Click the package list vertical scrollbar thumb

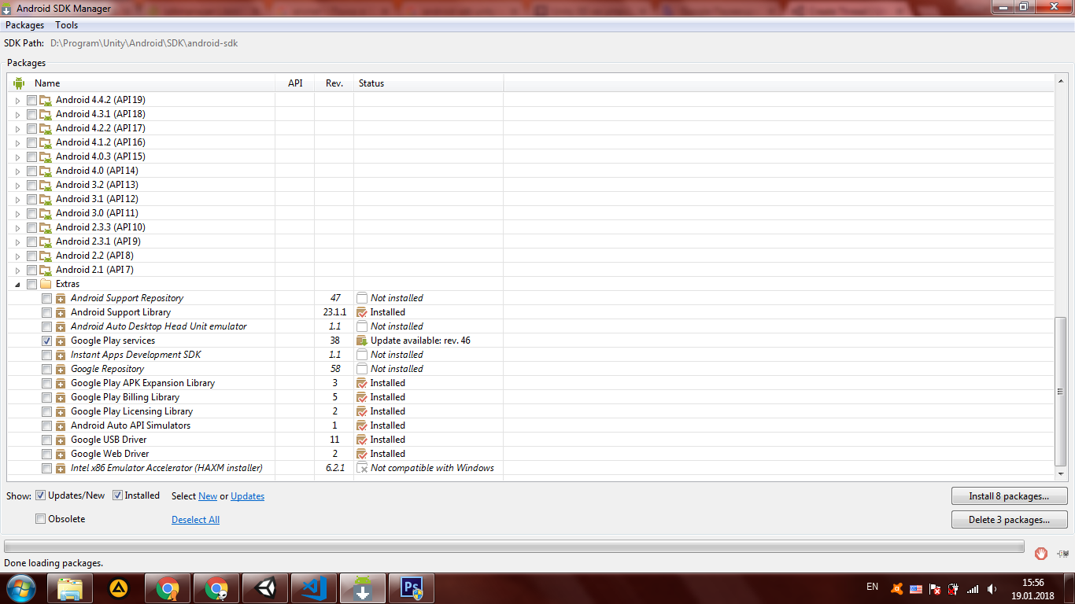1061,391
